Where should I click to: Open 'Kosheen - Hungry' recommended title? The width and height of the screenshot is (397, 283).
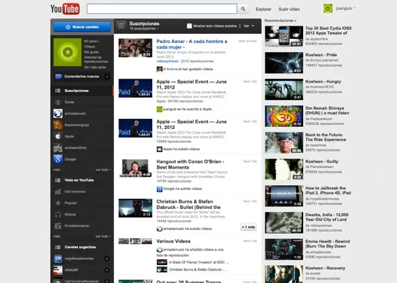[x=323, y=81]
